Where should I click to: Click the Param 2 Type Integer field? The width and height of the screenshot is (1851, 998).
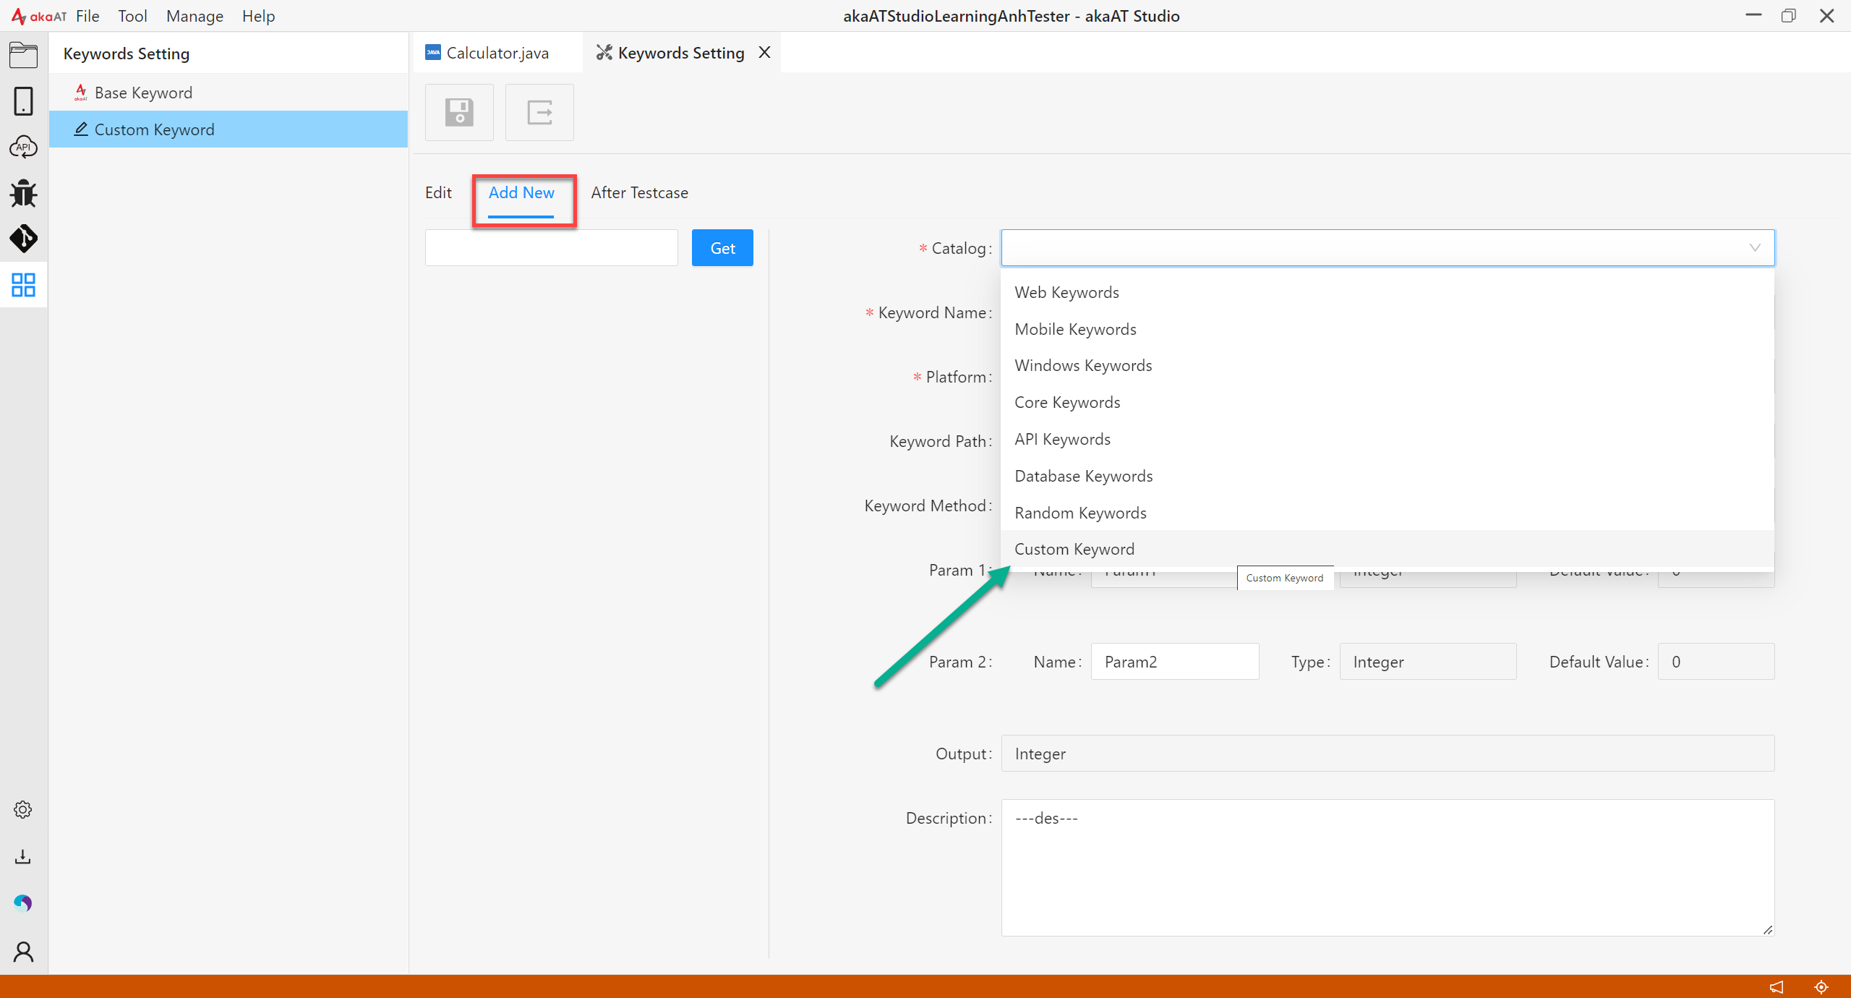[1428, 662]
